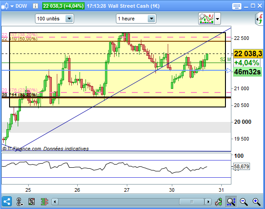Click the RSI value 58,679 label

(x=242, y=166)
